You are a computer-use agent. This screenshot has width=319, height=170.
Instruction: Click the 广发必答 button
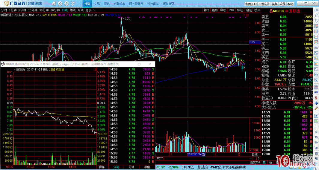pyautogui.click(x=264, y=4)
